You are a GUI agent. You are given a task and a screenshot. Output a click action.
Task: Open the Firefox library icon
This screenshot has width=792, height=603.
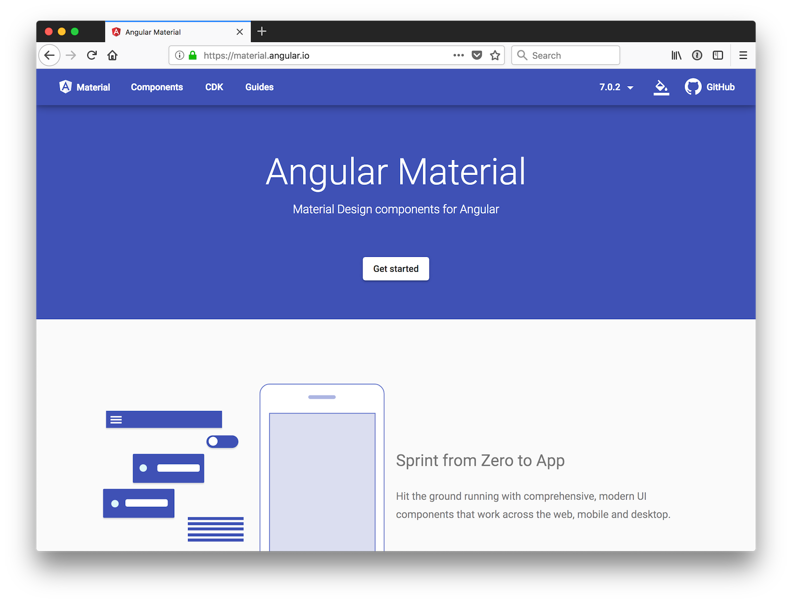[x=676, y=55]
